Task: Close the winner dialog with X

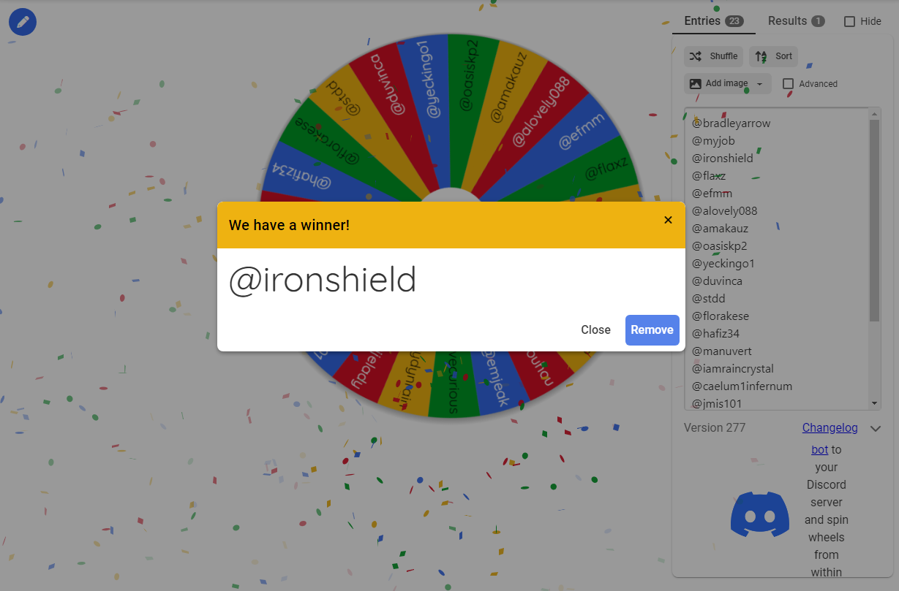Action: click(668, 220)
